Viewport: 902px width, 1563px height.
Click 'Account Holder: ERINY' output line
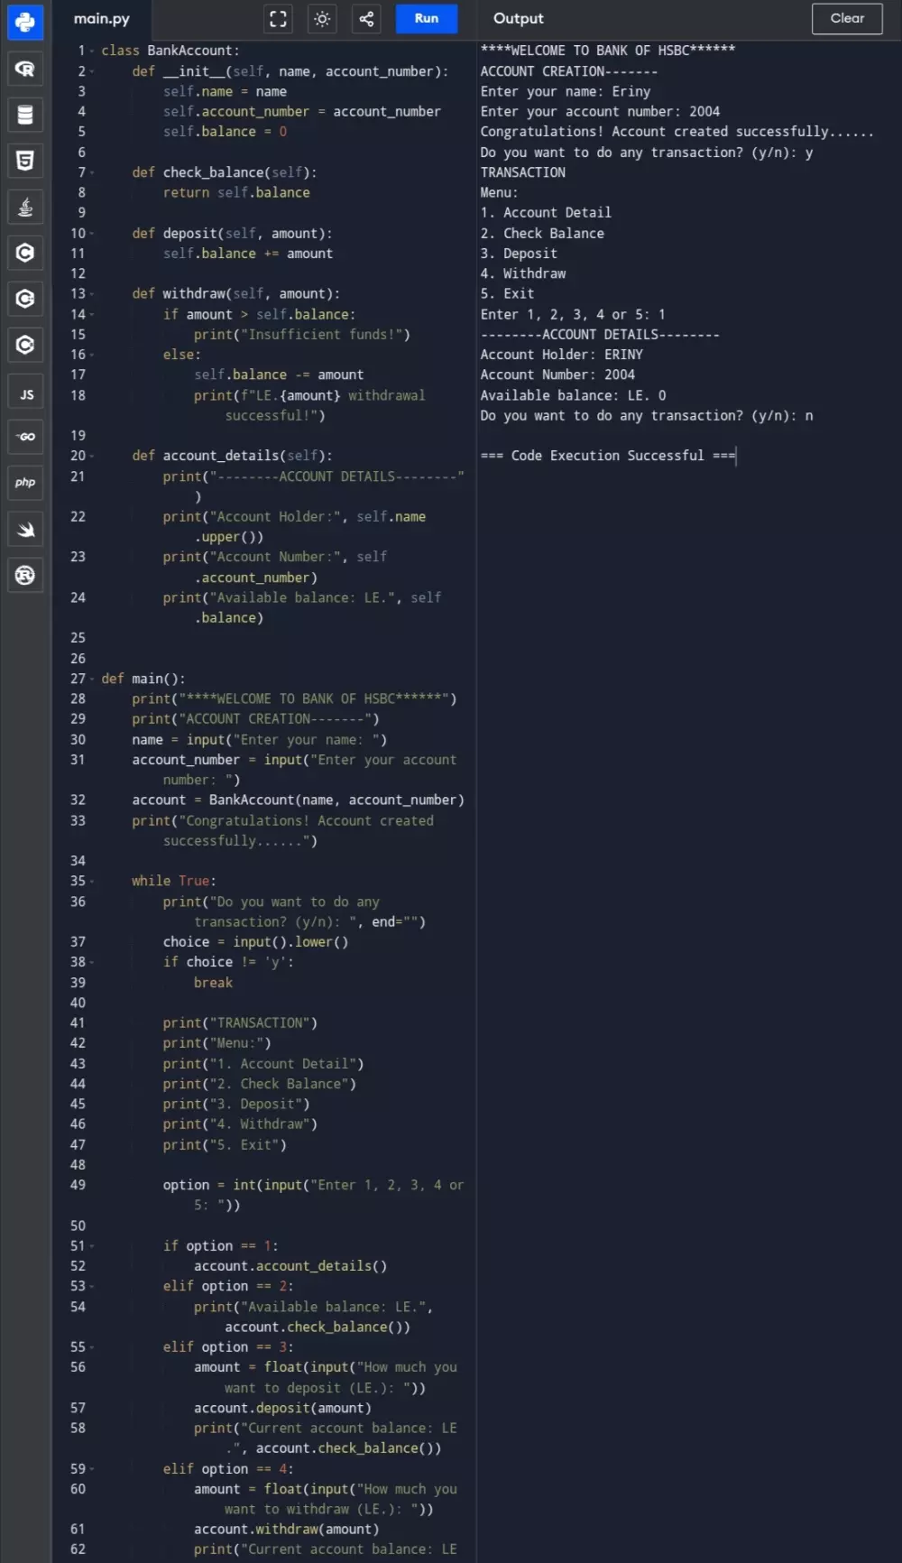tap(562, 355)
